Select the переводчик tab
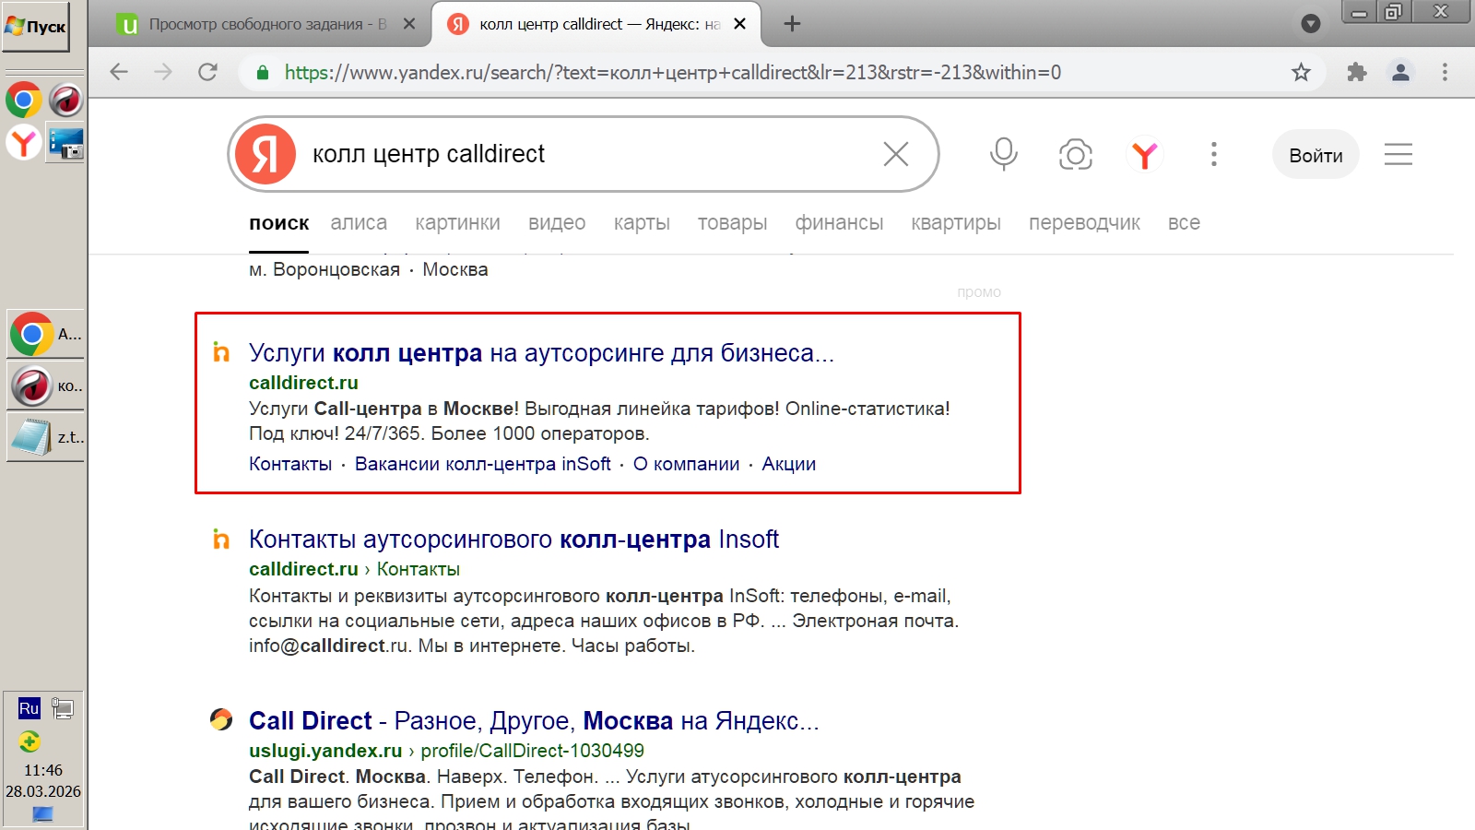Viewport: 1475px width, 830px height. (x=1085, y=223)
